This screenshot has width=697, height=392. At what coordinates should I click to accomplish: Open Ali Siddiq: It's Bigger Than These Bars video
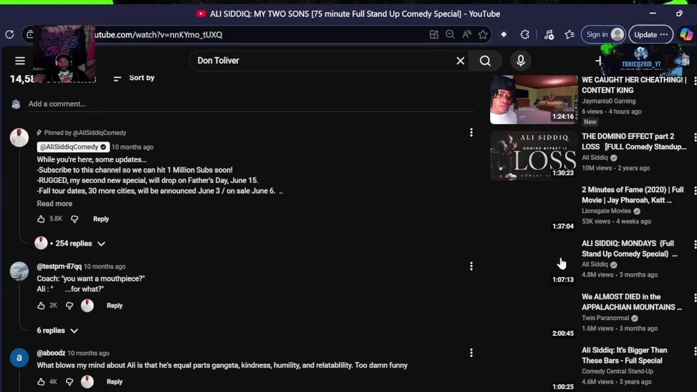point(624,355)
